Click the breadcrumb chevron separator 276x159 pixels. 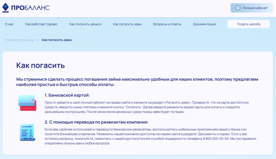pos(38,40)
